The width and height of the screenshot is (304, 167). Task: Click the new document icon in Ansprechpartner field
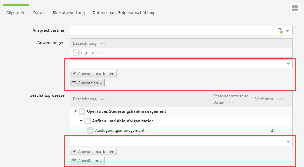coord(280,31)
